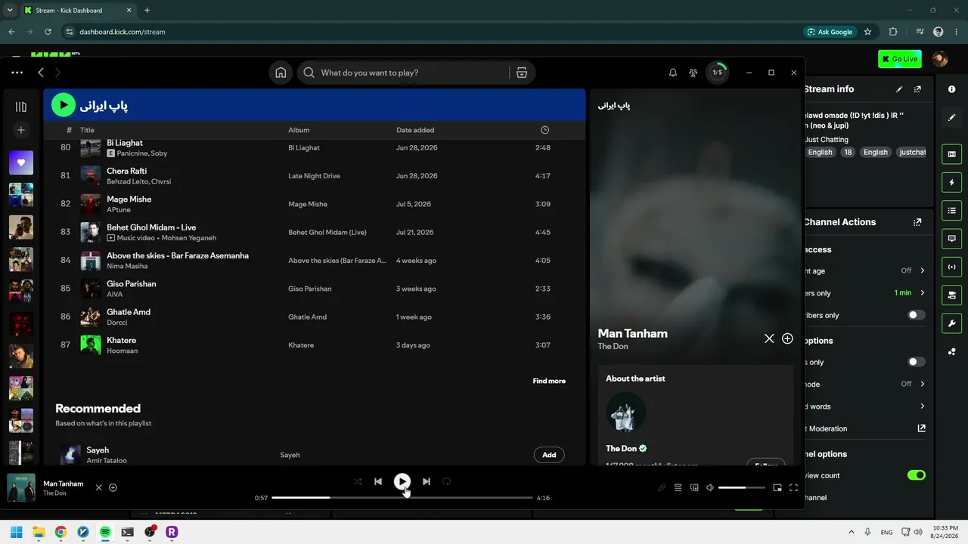Sort the playlist by Date added column
968x544 pixels.
415,130
